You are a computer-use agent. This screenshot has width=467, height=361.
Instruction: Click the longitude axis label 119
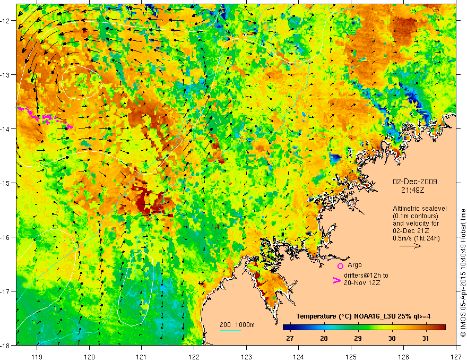(x=37, y=357)
